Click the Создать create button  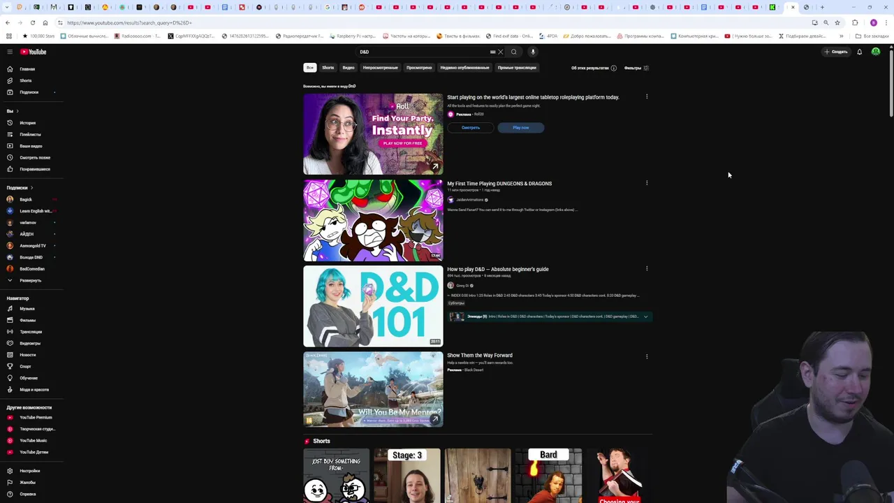pos(835,52)
